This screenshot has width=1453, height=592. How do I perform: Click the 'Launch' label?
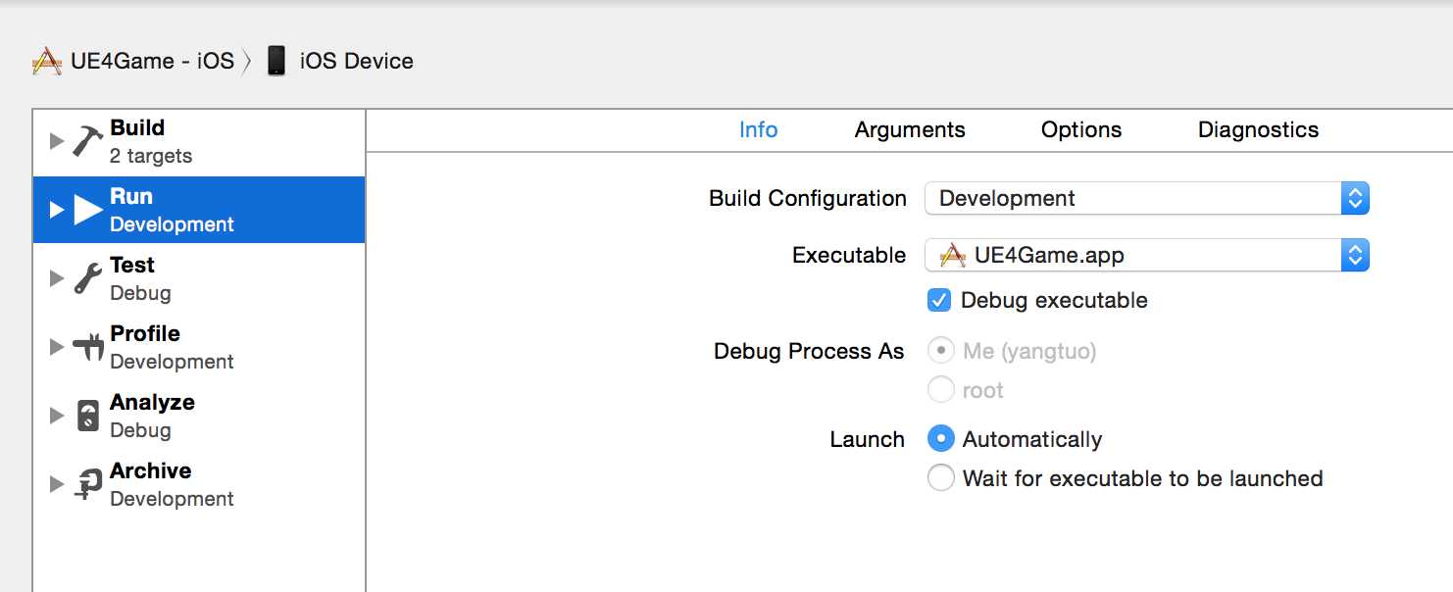(x=867, y=439)
